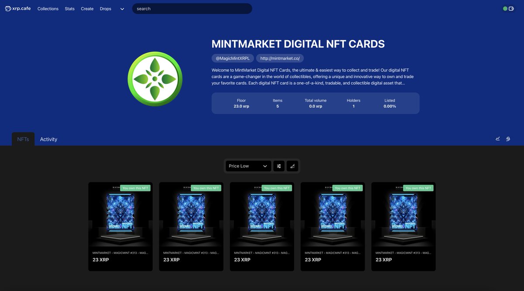Viewport: 524px width, 291px height.
Task: Select the second card's MINTMARKET - MAGICMINT #313 title
Action: point(191,253)
